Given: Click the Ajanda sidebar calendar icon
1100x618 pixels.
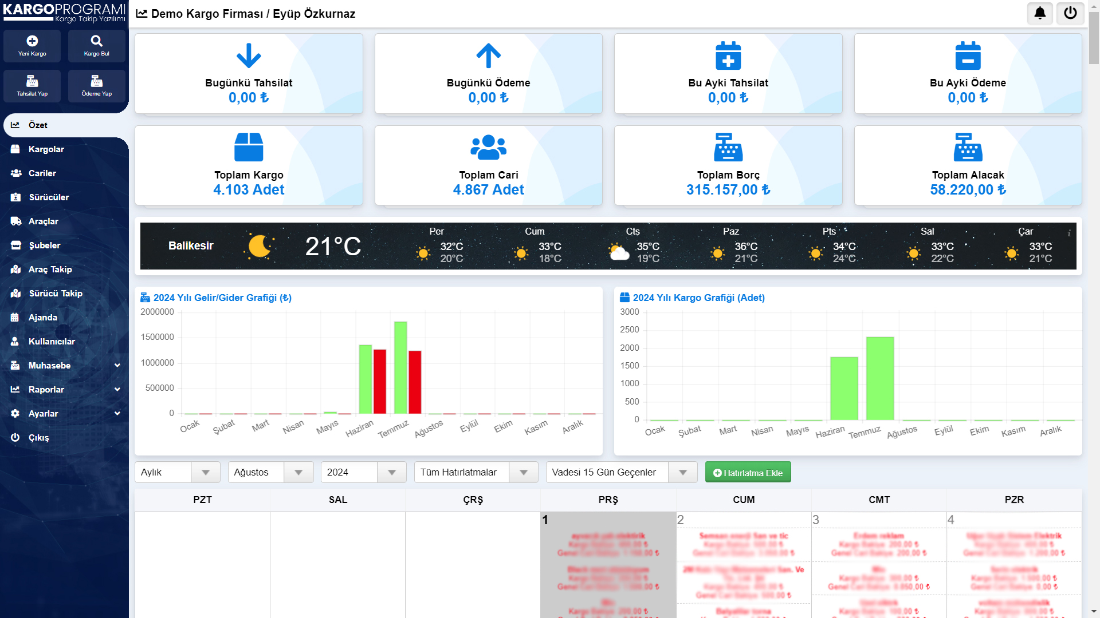Looking at the screenshot, I should pyautogui.click(x=15, y=317).
